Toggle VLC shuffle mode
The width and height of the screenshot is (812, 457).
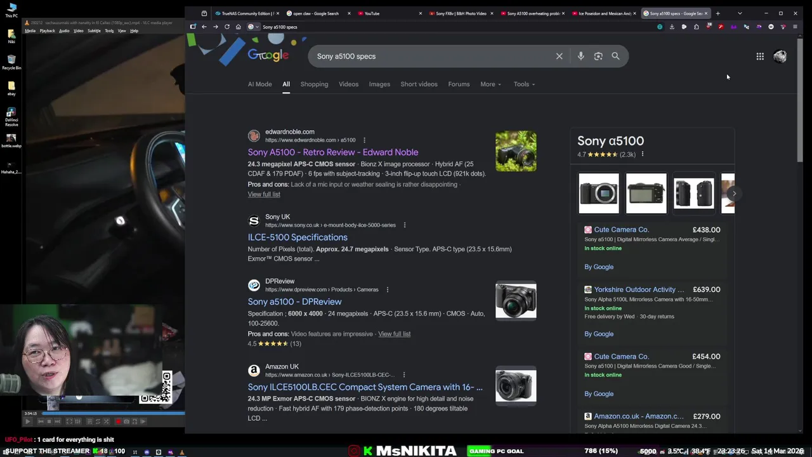tap(106, 421)
